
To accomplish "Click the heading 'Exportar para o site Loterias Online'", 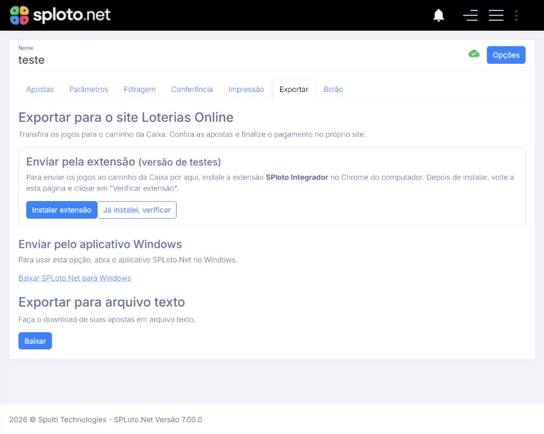I will click(x=126, y=118).
